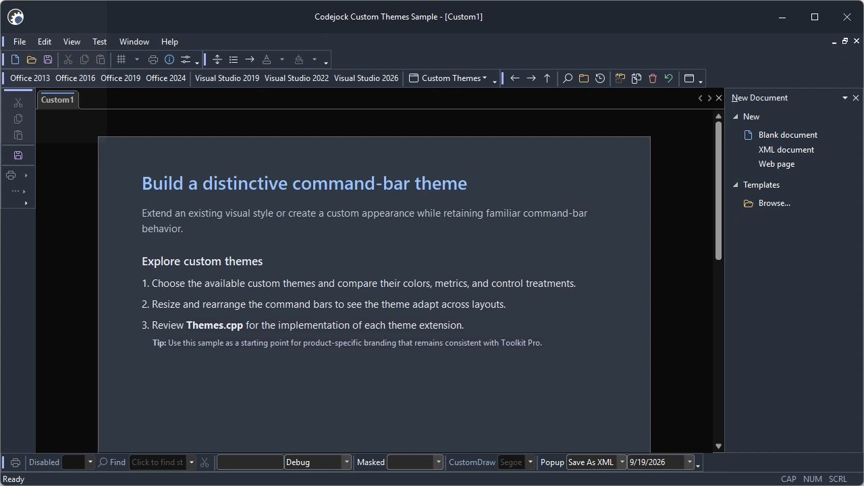Screen dimensions: 864x486
Task: Open the Save As XML popup dropdown
Action: (x=622, y=462)
